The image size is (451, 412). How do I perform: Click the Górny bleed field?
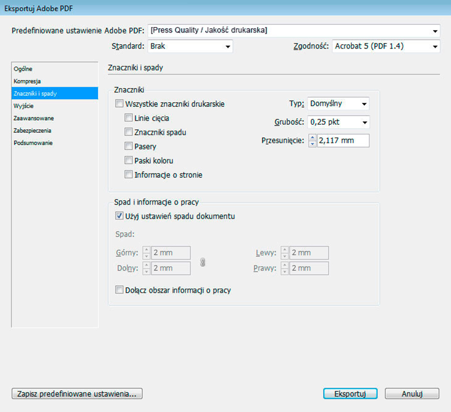(x=171, y=253)
